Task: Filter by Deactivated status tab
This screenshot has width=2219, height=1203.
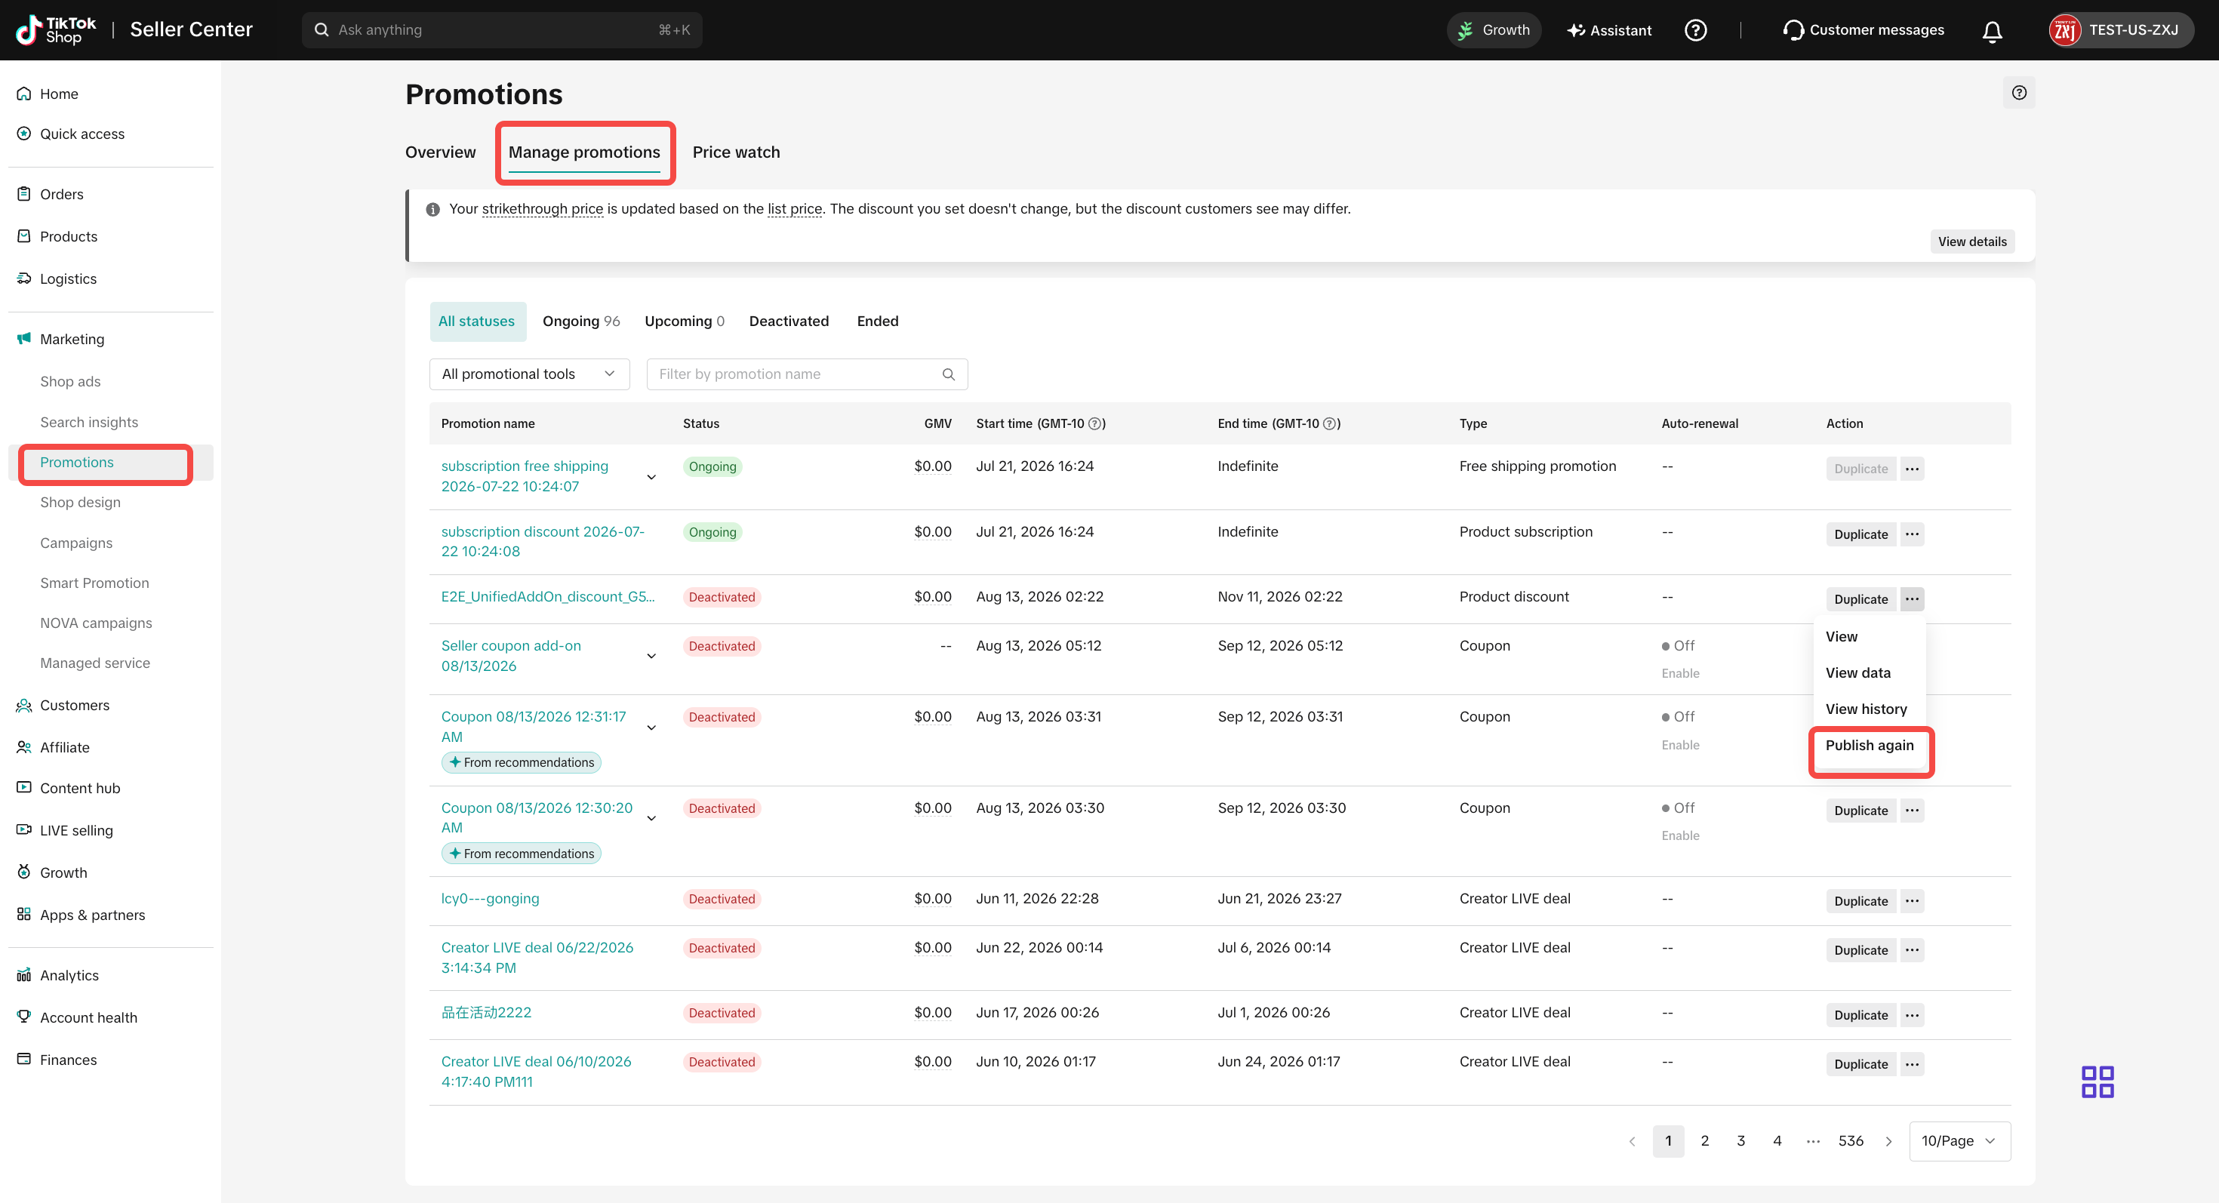Action: click(x=788, y=322)
